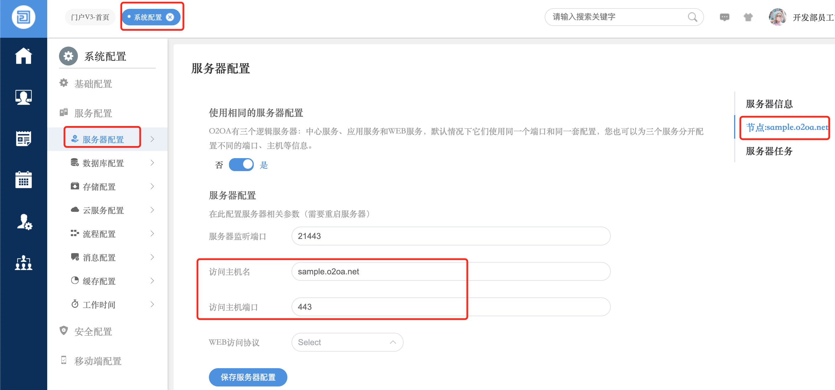Click the O2OA logo icon
This screenshot has width=835, height=390.
(23, 17)
